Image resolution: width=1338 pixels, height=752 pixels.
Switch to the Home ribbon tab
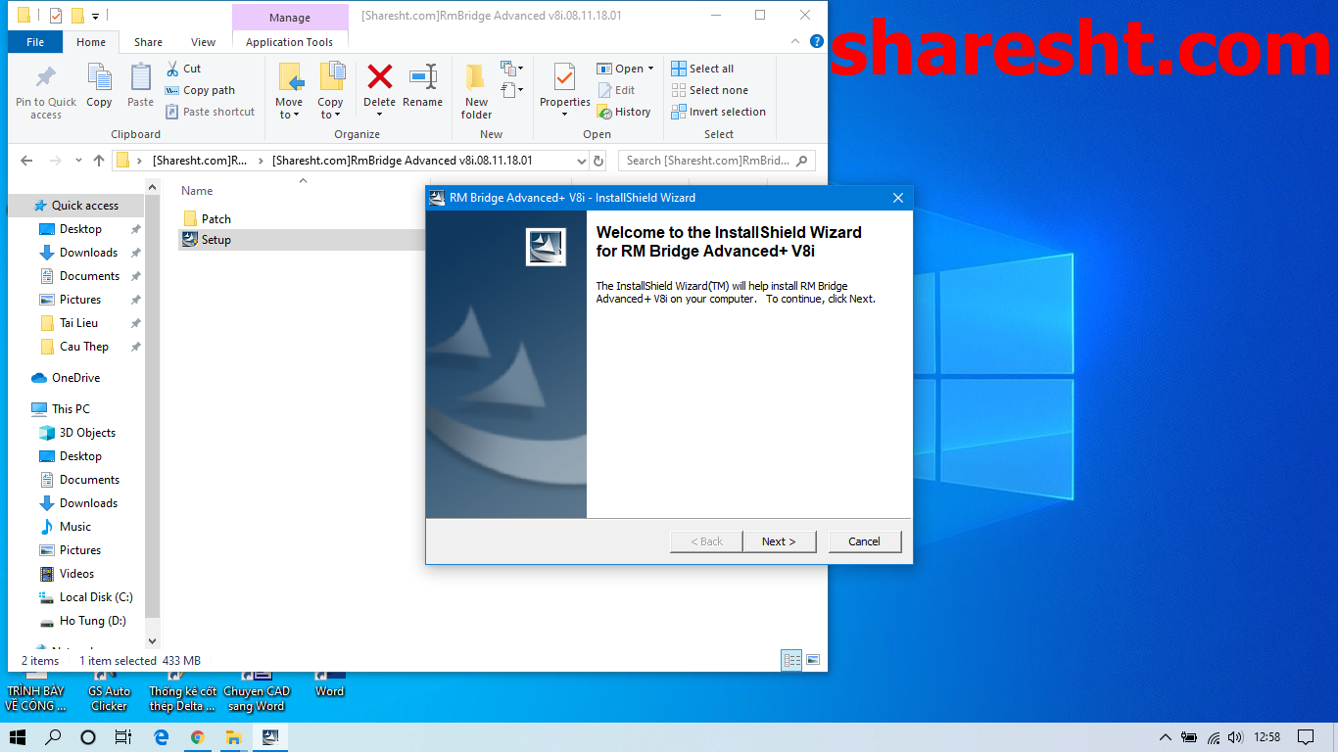tap(91, 42)
